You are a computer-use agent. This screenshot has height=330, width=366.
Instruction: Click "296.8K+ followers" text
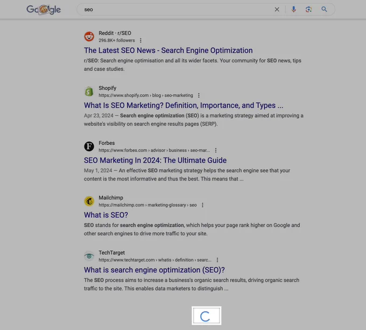117,40
